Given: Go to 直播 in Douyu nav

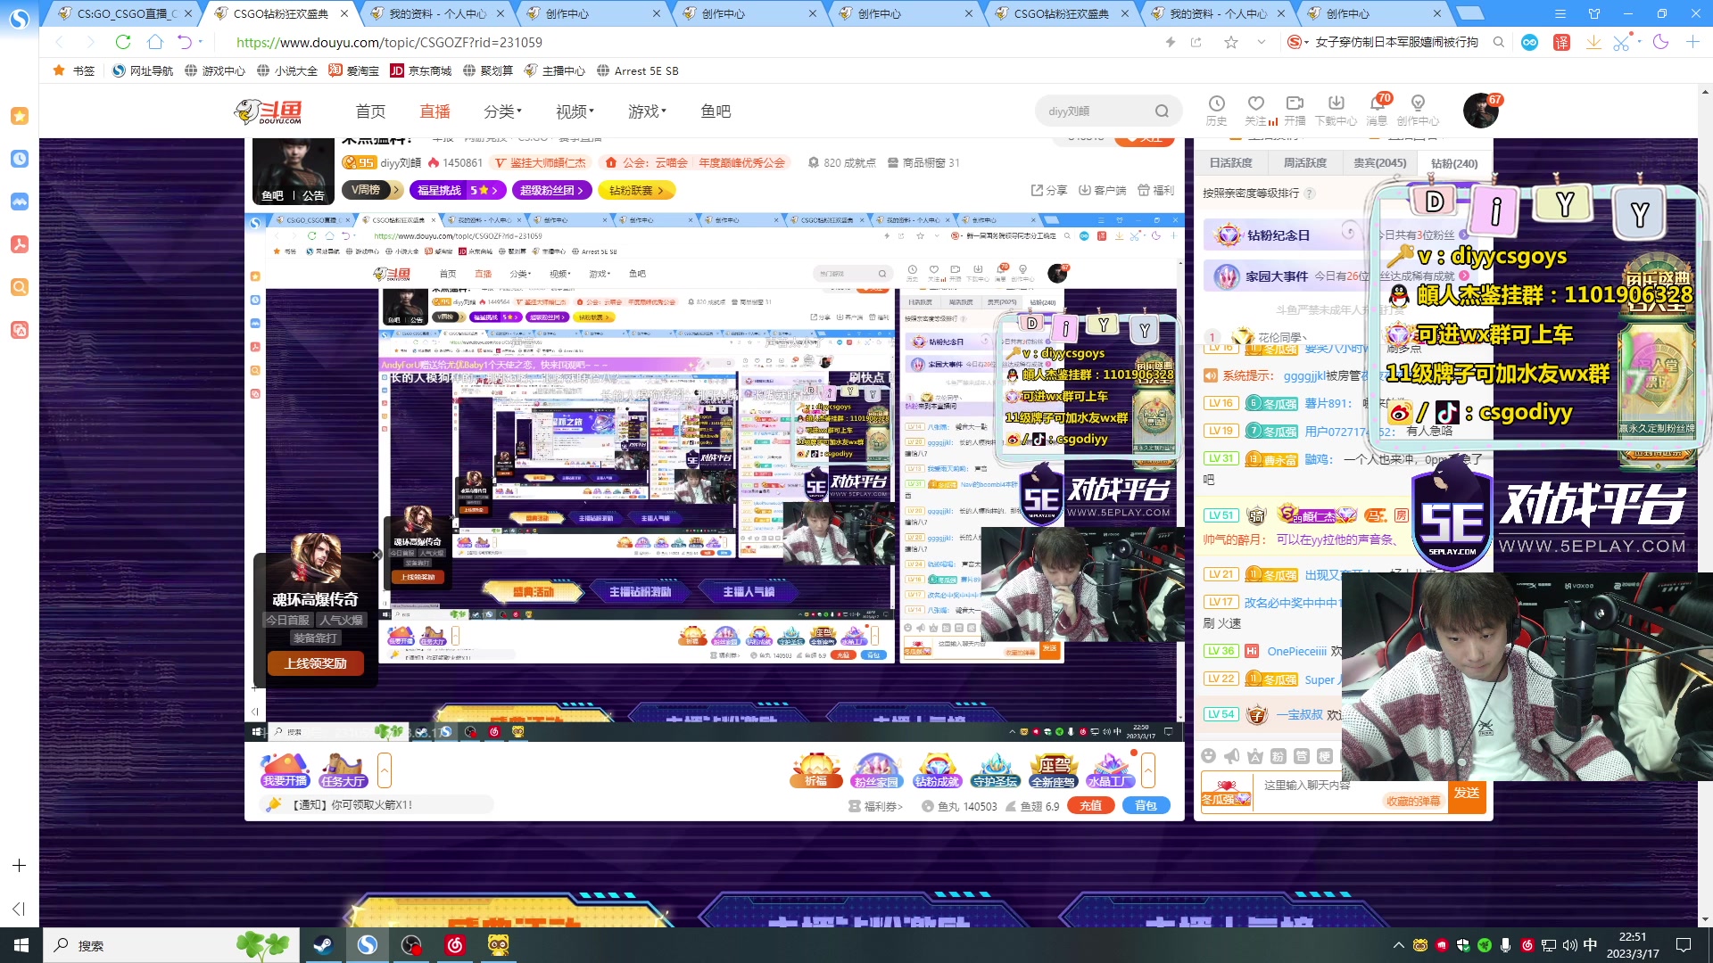Looking at the screenshot, I should click(x=434, y=111).
